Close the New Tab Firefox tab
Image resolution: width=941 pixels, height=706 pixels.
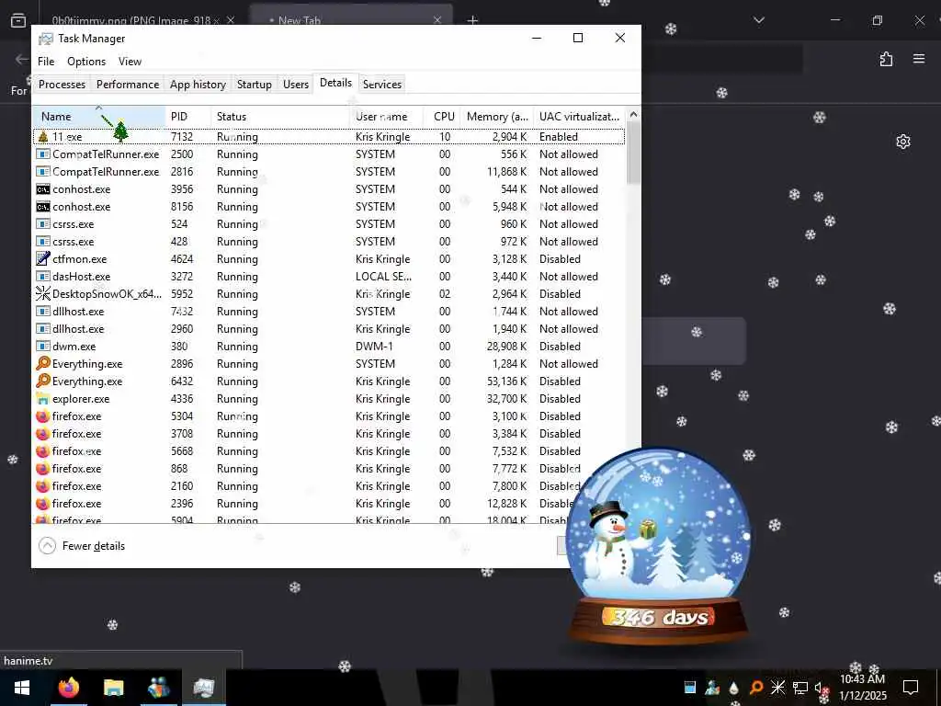(x=437, y=20)
